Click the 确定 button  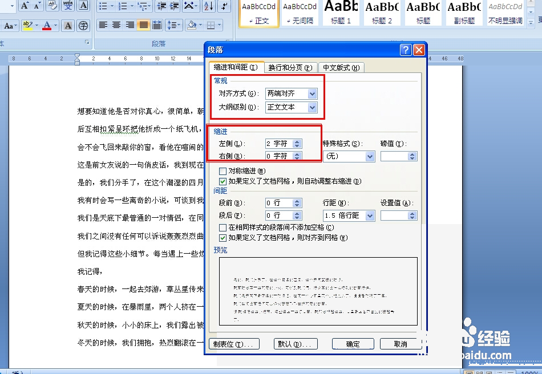[353, 344]
